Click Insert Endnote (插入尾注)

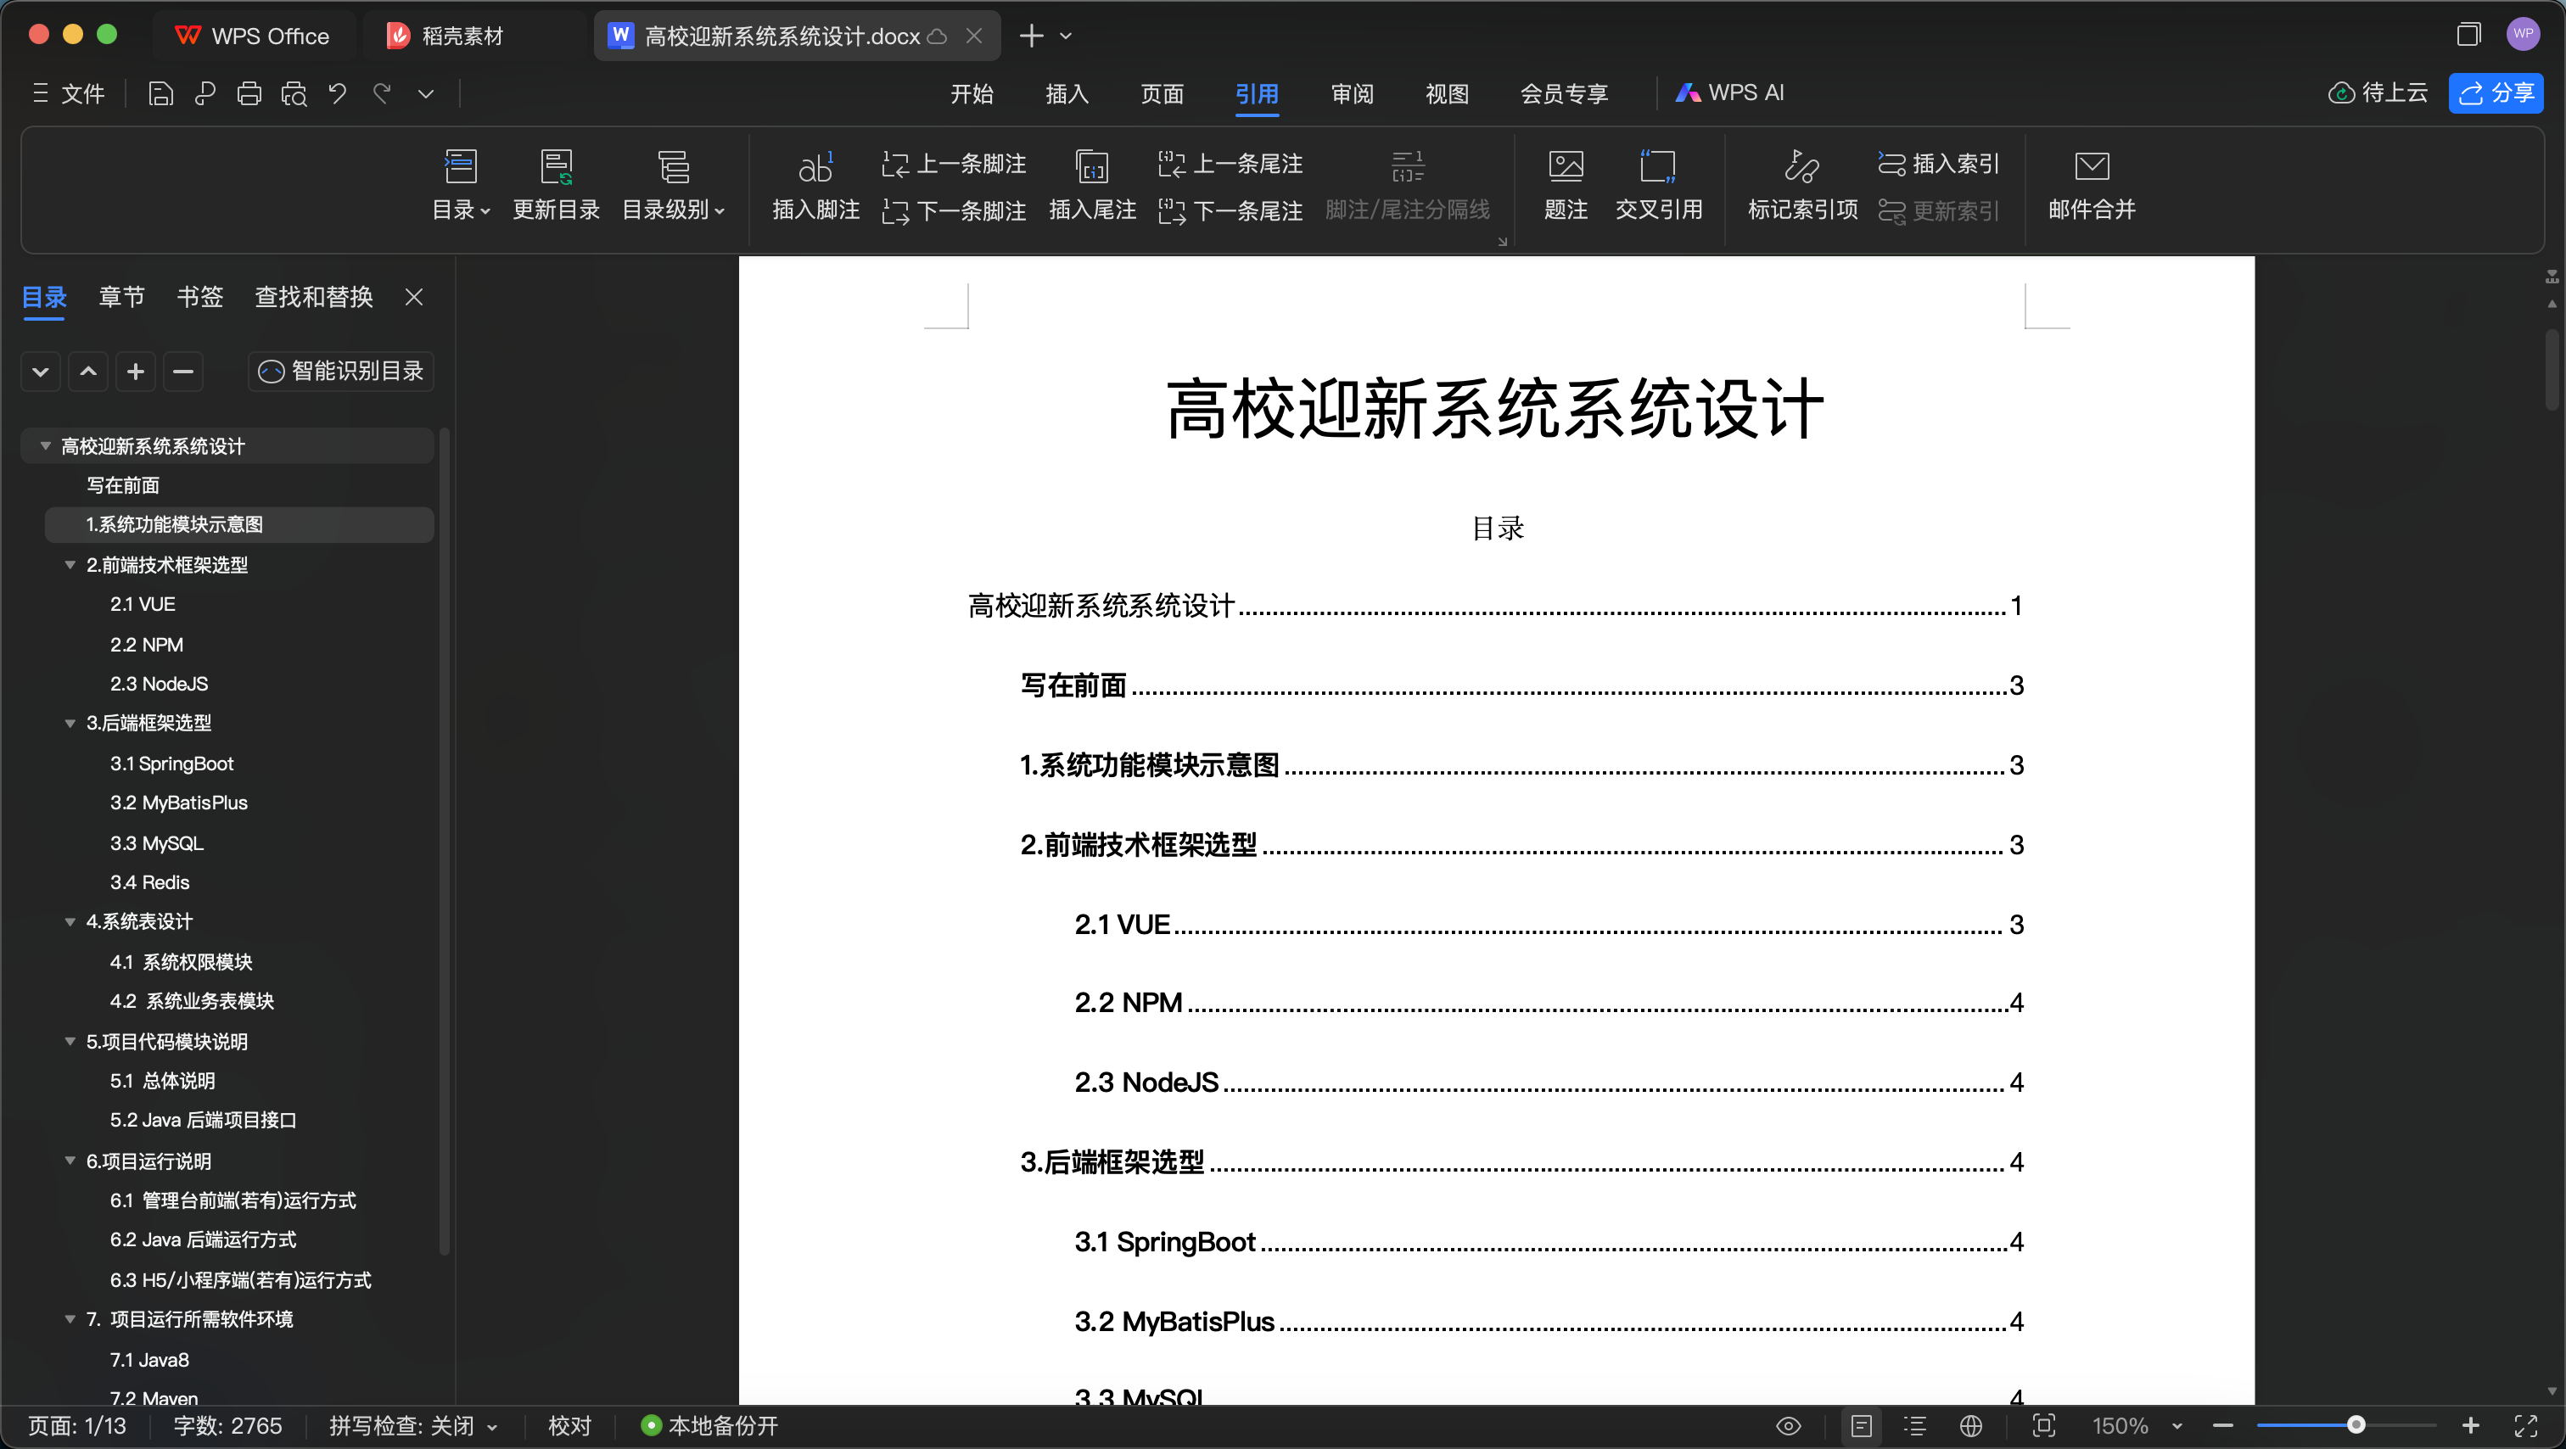click(x=1093, y=185)
